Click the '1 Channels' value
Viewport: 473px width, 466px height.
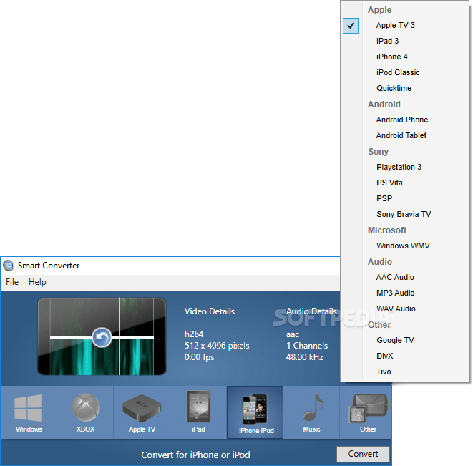(x=307, y=346)
